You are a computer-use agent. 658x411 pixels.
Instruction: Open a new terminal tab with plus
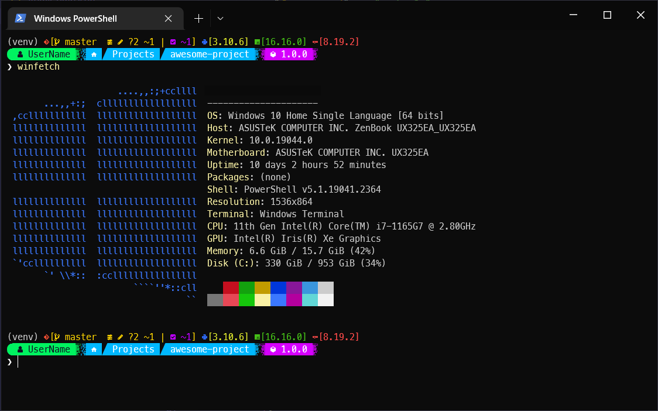(x=198, y=19)
